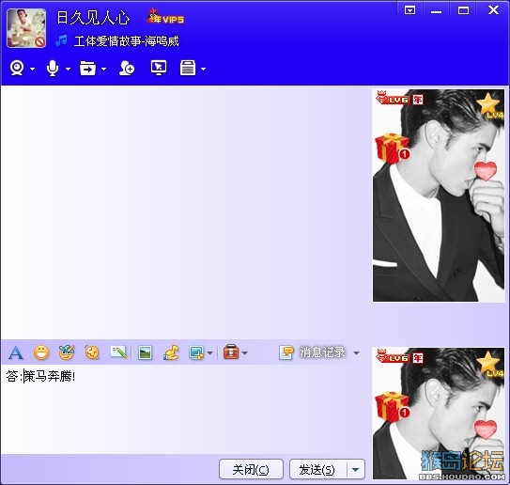Click the message history icon

[x=286, y=352]
